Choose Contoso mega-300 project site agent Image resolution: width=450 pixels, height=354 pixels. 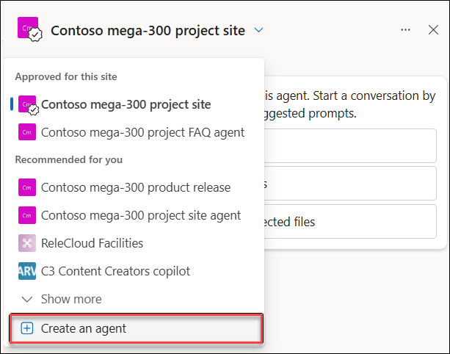click(134, 215)
